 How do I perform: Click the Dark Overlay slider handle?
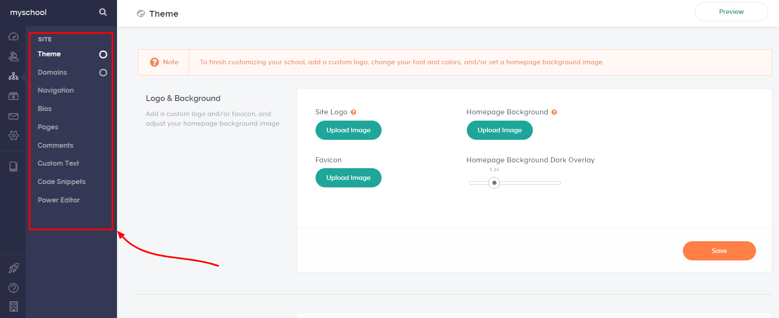pos(494,183)
